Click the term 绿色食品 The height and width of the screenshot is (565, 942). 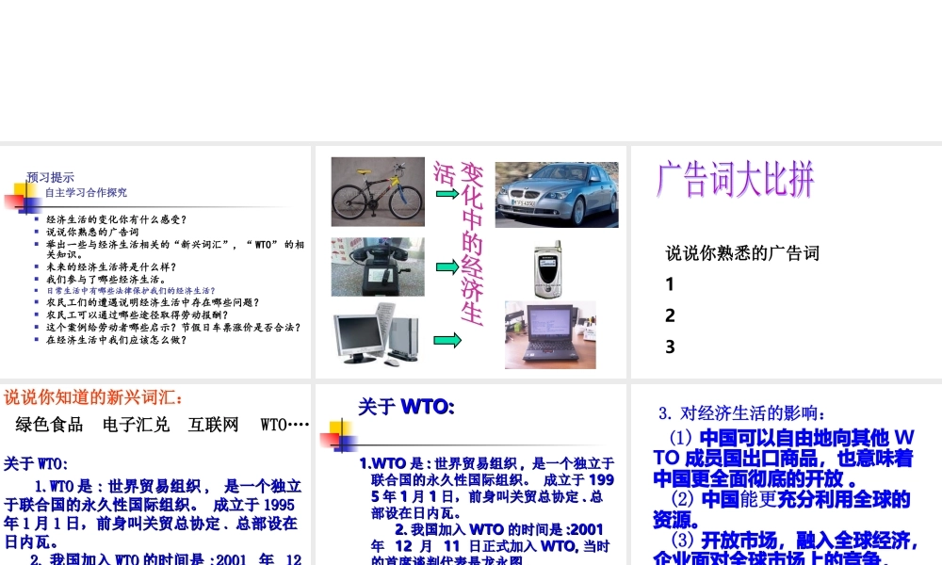click(x=49, y=425)
